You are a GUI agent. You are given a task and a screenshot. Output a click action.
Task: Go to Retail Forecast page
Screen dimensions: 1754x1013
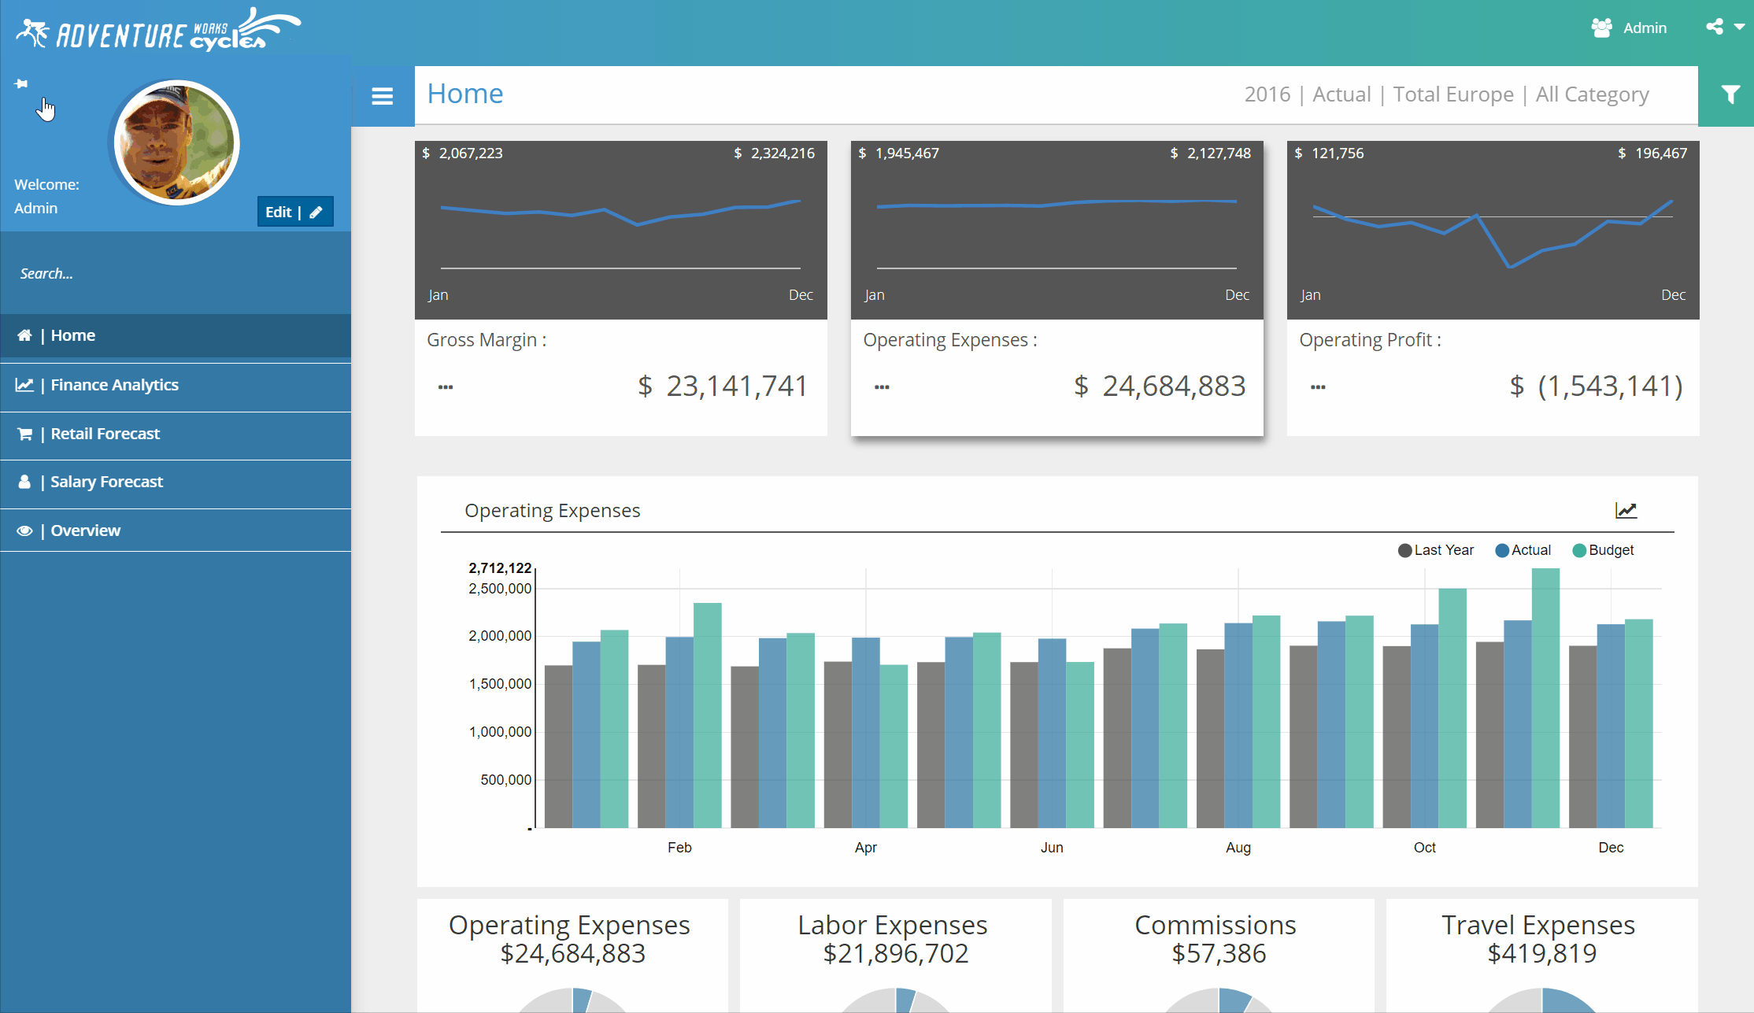coord(105,434)
